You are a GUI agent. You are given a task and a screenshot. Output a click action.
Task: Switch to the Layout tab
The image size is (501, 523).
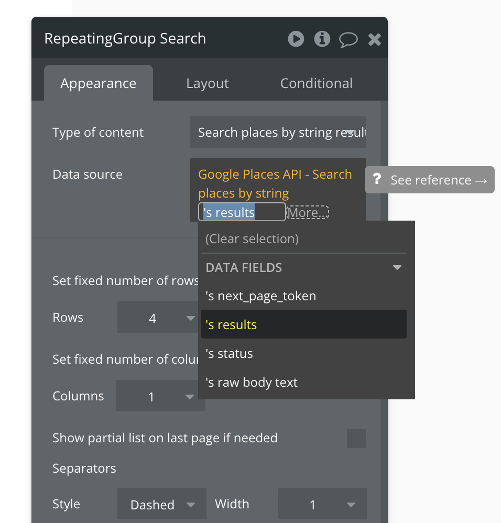(x=208, y=83)
